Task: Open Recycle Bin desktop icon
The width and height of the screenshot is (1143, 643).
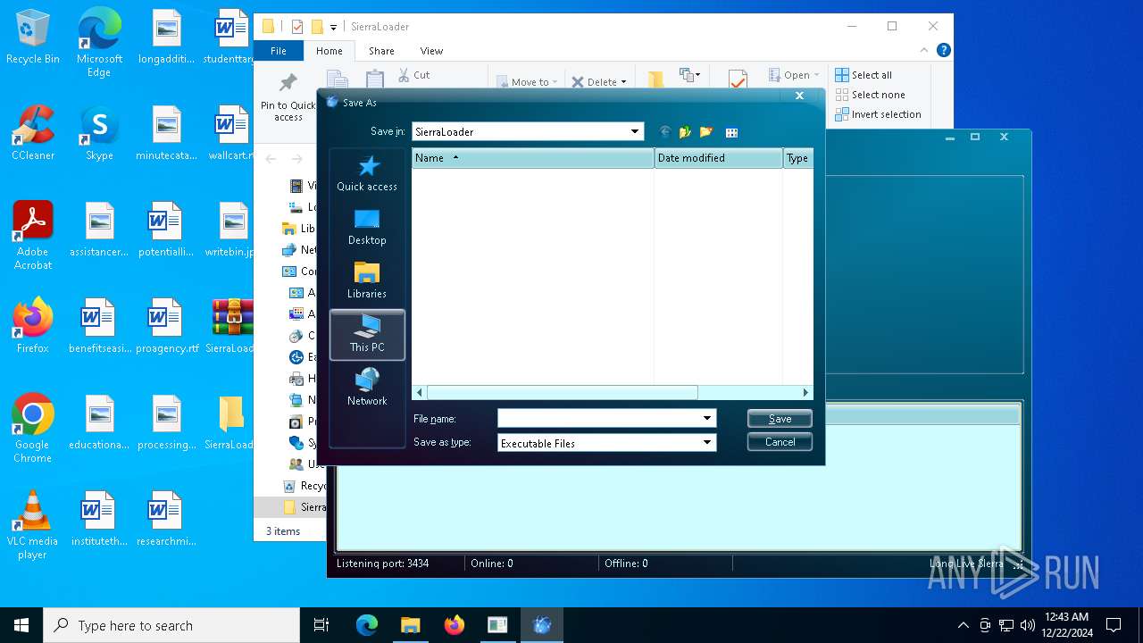Action: click(33, 38)
